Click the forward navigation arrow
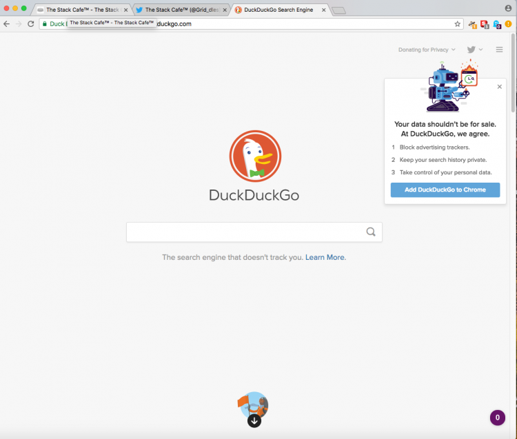The image size is (517, 439). [19, 23]
